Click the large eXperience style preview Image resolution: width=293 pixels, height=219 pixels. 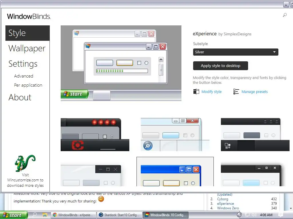[121, 63]
